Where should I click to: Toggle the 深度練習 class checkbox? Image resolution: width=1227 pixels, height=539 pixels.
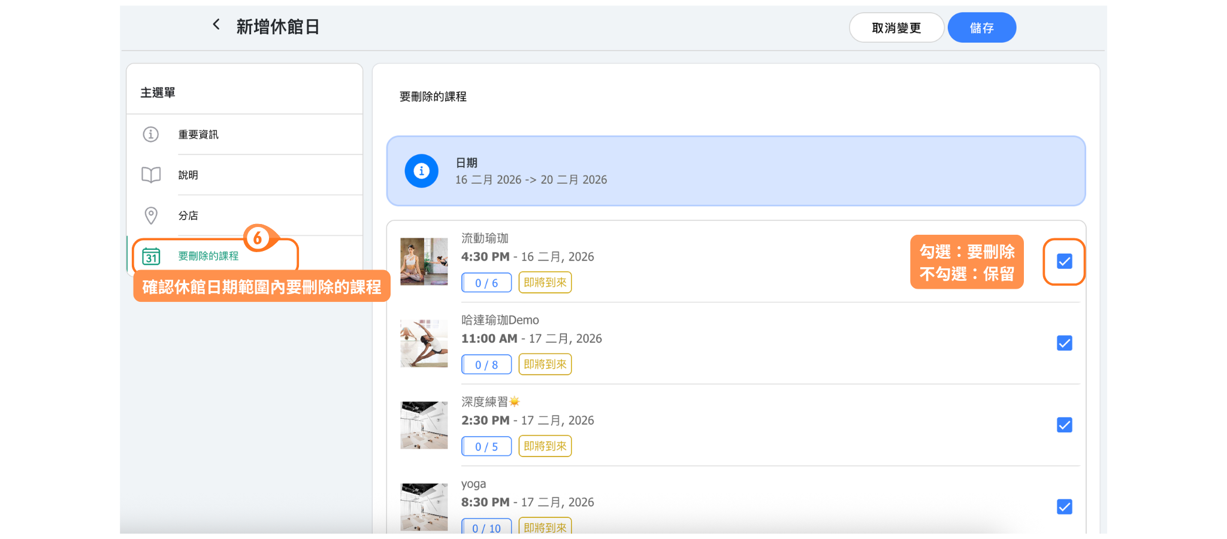click(1064, 425)
